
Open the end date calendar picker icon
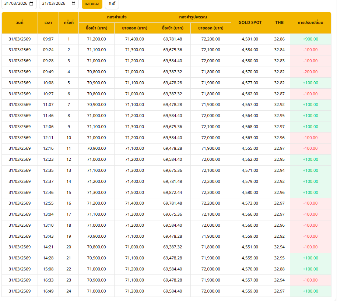73,4
